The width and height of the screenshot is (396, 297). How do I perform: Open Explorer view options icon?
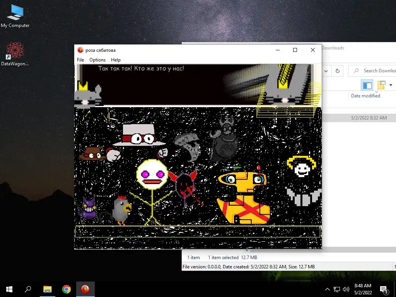pos(381,85)
